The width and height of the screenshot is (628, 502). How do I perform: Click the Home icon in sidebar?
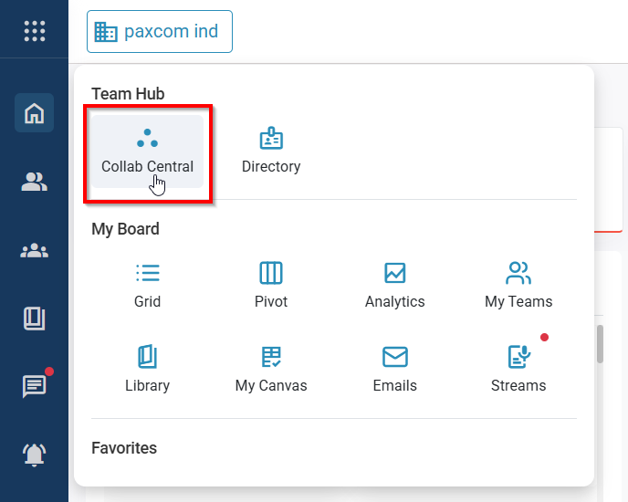(34, 113)
